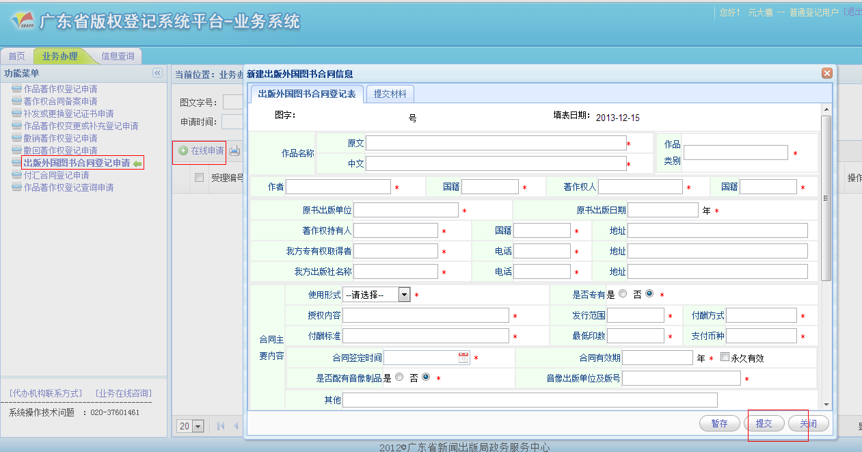Open 付汇合同登记申请 menu entry
Viewport: 862px width, 452px height.
[56, 175]
